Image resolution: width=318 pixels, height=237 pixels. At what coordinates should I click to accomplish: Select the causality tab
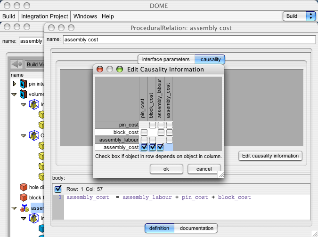(x=210, y=60)
